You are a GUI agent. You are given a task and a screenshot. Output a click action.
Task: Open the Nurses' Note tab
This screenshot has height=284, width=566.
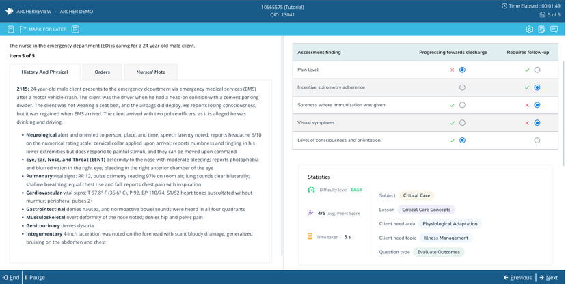[150, 72]
